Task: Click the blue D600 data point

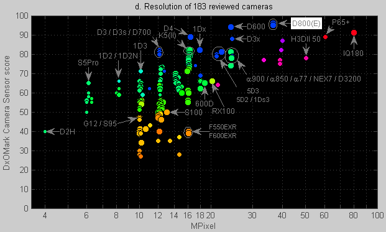Action: 231,27
